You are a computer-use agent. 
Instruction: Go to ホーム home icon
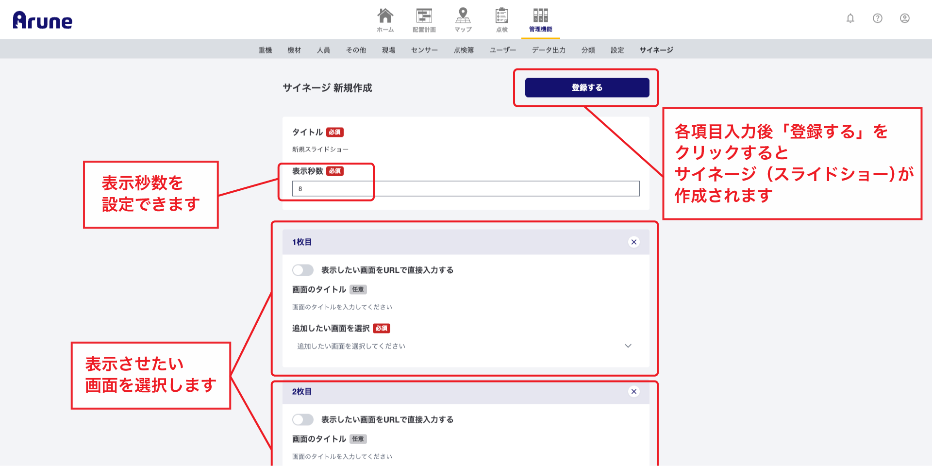[385, 20]
